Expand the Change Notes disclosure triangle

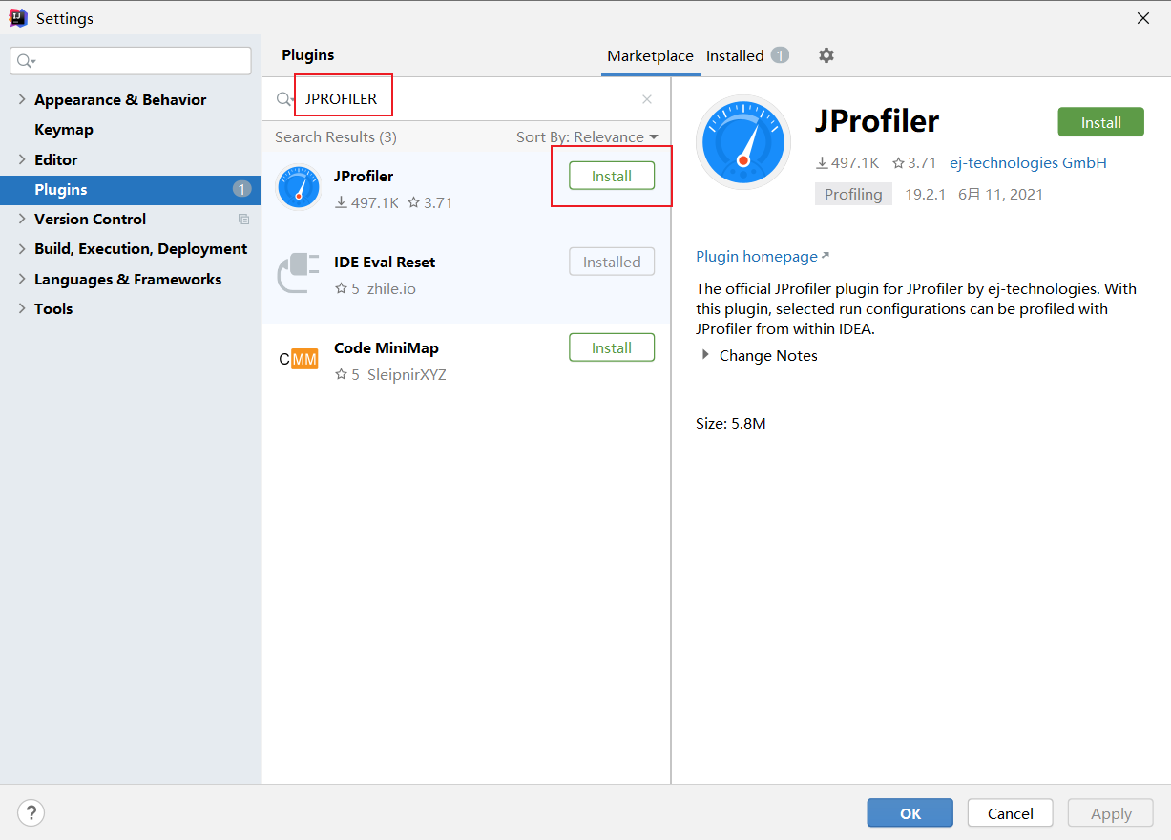(706, 355)
